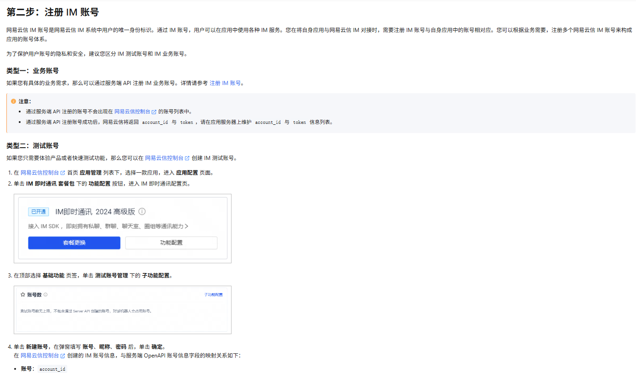Click bold text IM 即时通讯 套餐包
This screenshot has height=373, width=636.
pyautogui.click(x=50, y=184)
